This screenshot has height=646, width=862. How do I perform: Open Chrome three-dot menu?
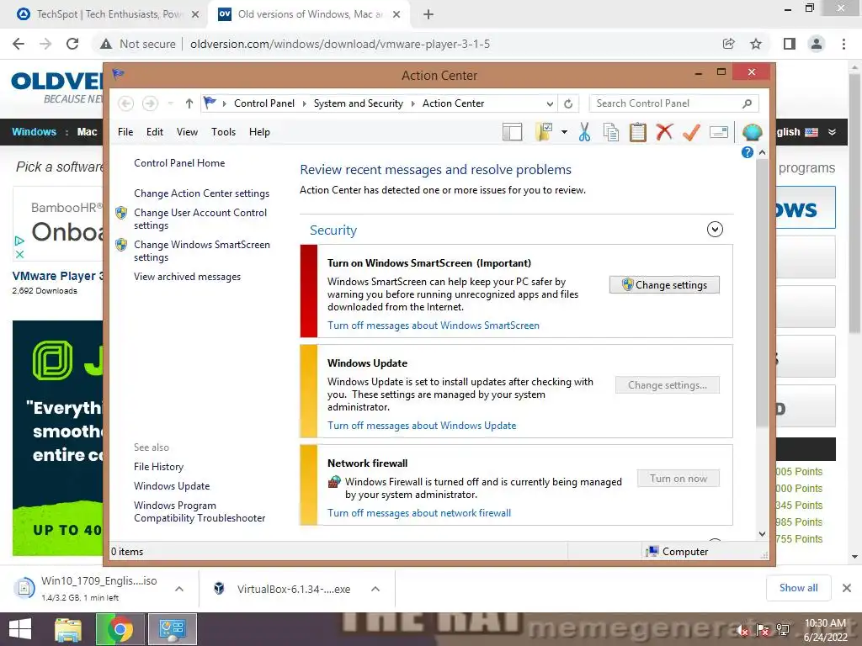(x=843, y=44)
